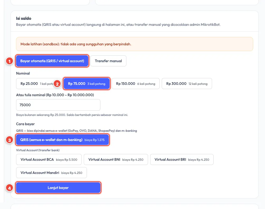This screenshot has width=265, height=209.
Task: Click the custom nominal input field
Action: tap(58, 105)
